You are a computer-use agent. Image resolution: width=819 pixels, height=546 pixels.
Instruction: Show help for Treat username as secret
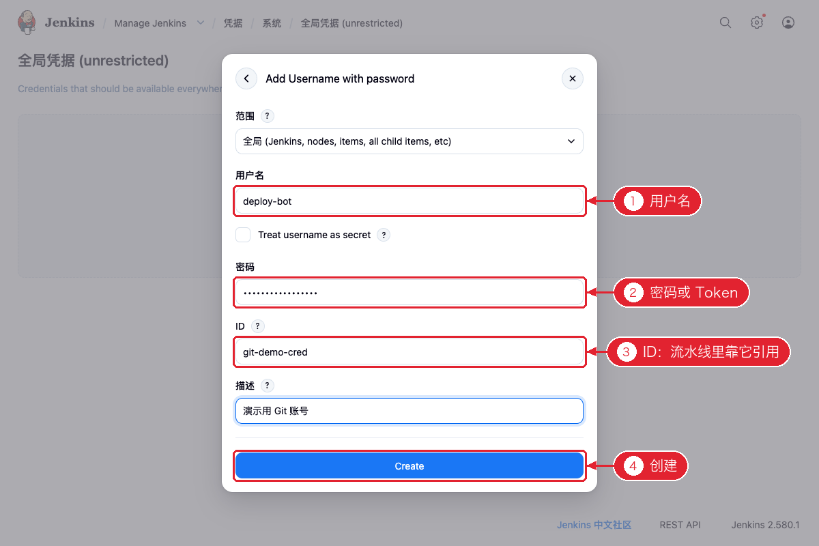coord(384,235)
